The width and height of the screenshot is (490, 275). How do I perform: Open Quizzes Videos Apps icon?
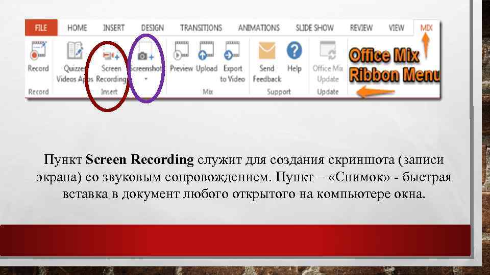coord(75,50)
